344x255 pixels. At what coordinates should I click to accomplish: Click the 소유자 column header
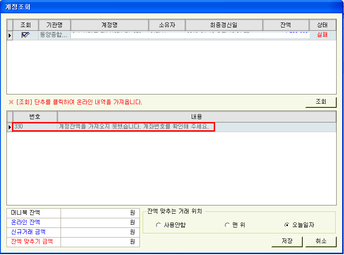[167, 25]
